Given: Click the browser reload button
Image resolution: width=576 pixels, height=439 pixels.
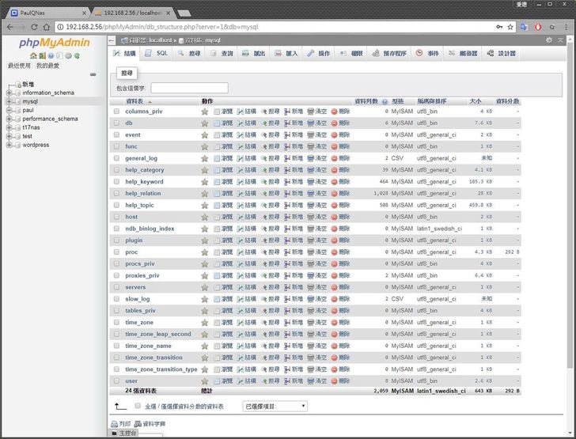Looking at the screenshot, I should pyautogui.click(x=34, y=26).
